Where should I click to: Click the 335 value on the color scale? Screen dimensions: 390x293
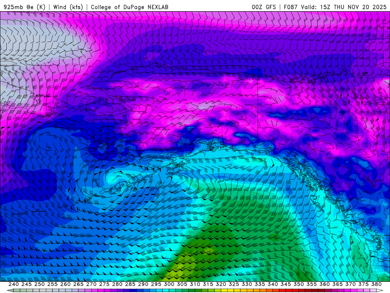pos(259,284)
